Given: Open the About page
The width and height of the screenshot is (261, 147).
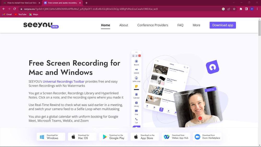Looking at the screenshot, I should point(124,25).
